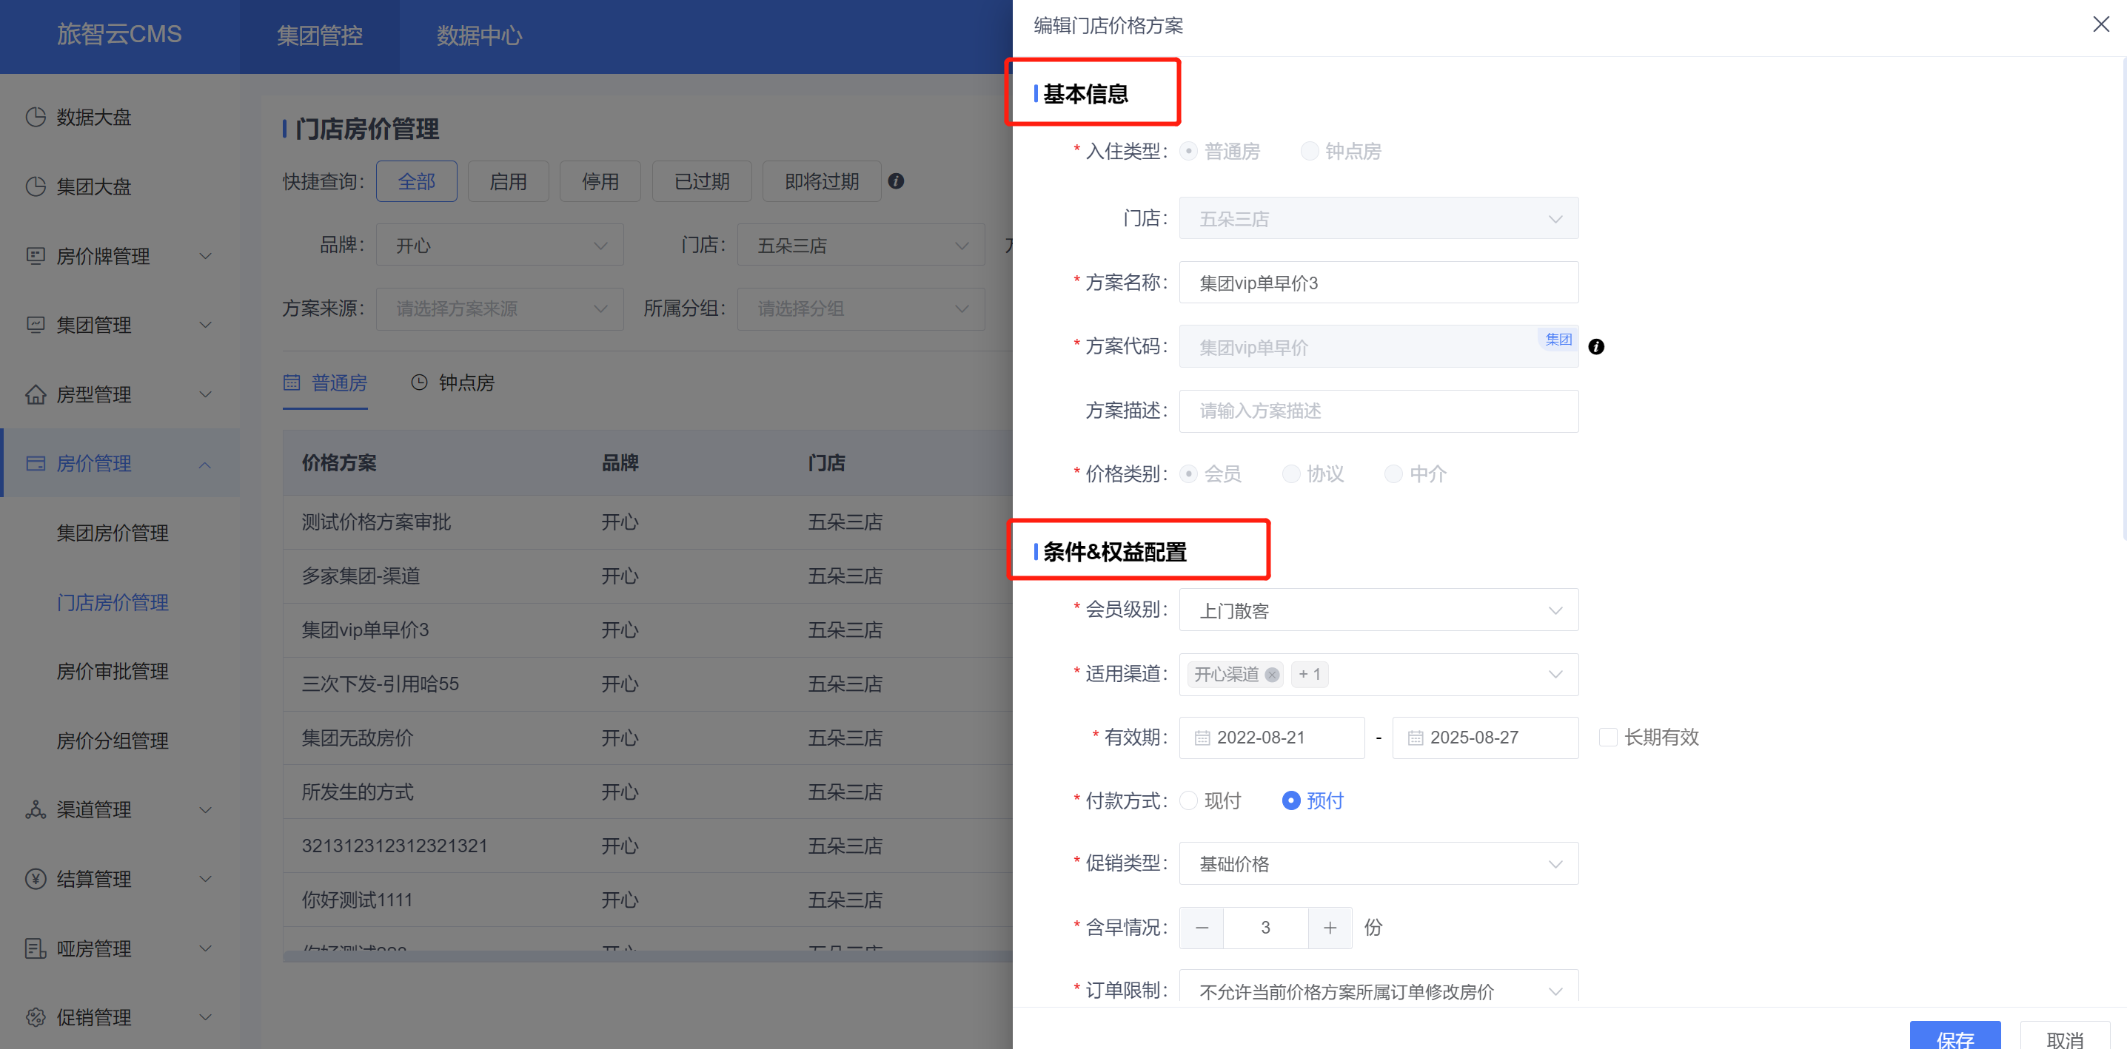Close the 编辑门店价格方案 drawer
Image resolution: width=2127 pixels, height=1049 pixels.
[2100, 24]
